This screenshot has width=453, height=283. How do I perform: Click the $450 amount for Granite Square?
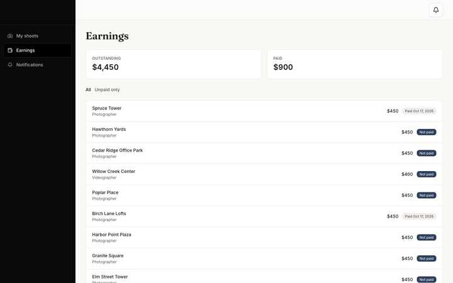coord(407,258)
